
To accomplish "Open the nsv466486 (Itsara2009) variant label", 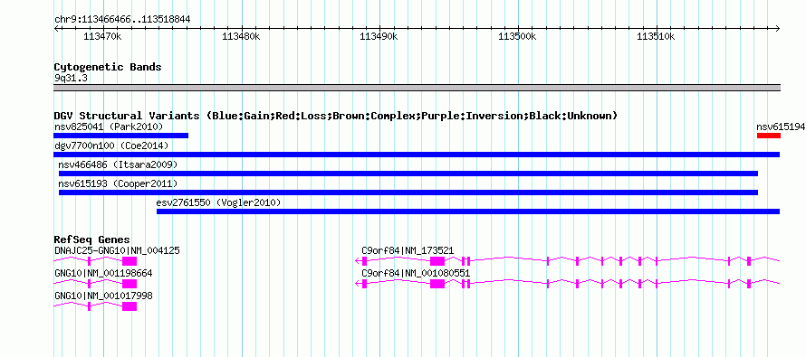I will pos(118,164).
